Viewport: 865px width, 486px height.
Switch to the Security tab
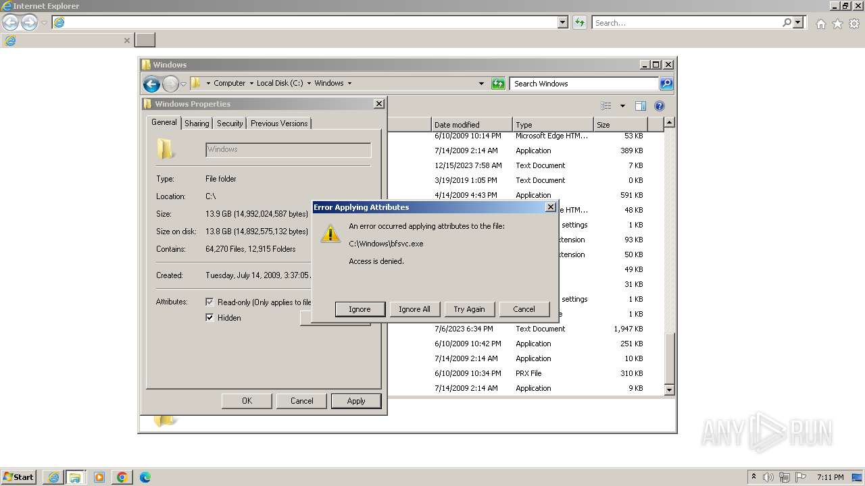230,124
